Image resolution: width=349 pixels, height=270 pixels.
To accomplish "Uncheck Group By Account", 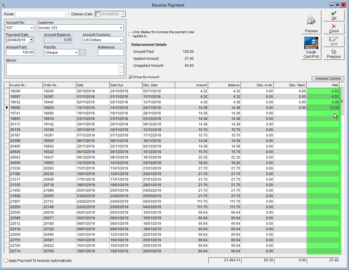I will point(131,77).
